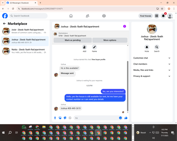Show hidden system tray icons chevron
The width and height of the screenshot is (177, 141).
(x=150, y=133)
